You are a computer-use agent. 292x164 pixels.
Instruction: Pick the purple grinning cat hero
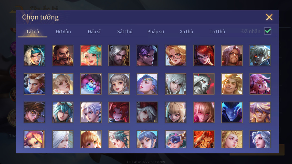91,84
